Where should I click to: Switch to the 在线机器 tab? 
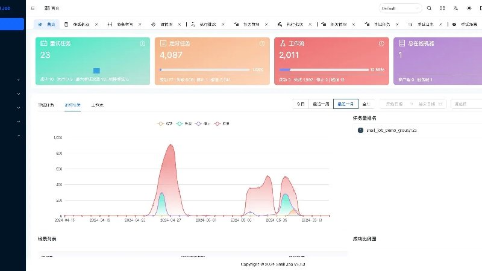point(81,24)
